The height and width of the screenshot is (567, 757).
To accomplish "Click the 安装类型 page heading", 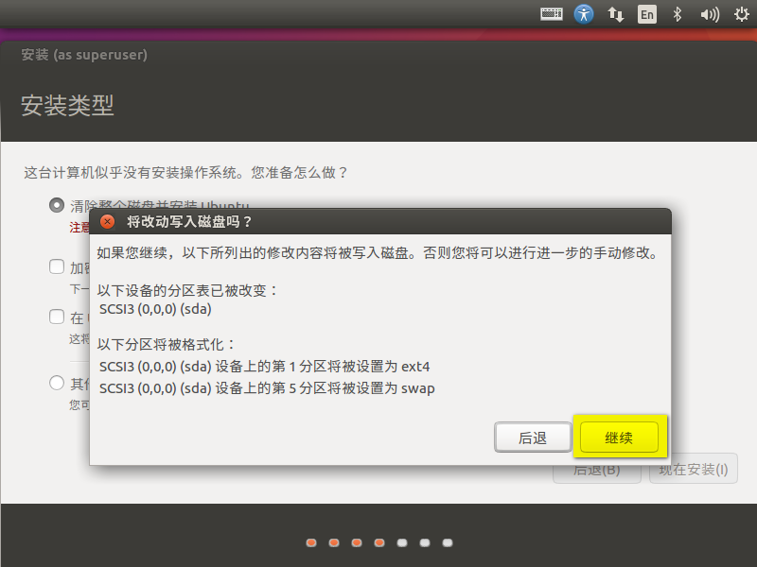I will tap(67, 105).
